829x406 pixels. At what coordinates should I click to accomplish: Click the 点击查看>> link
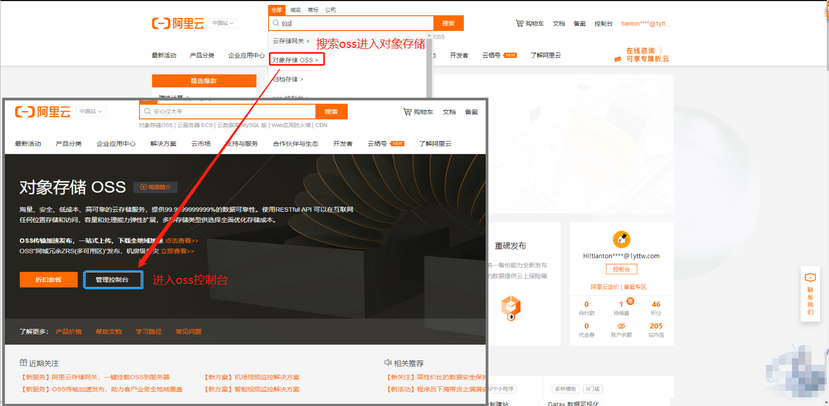[x=182, y=240]
